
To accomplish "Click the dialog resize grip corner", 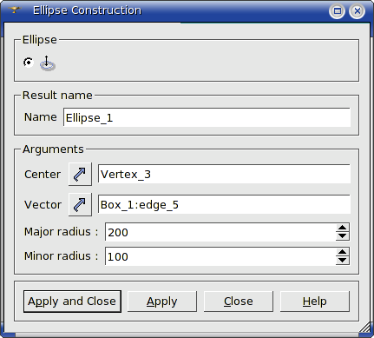I will pos(365,328).
